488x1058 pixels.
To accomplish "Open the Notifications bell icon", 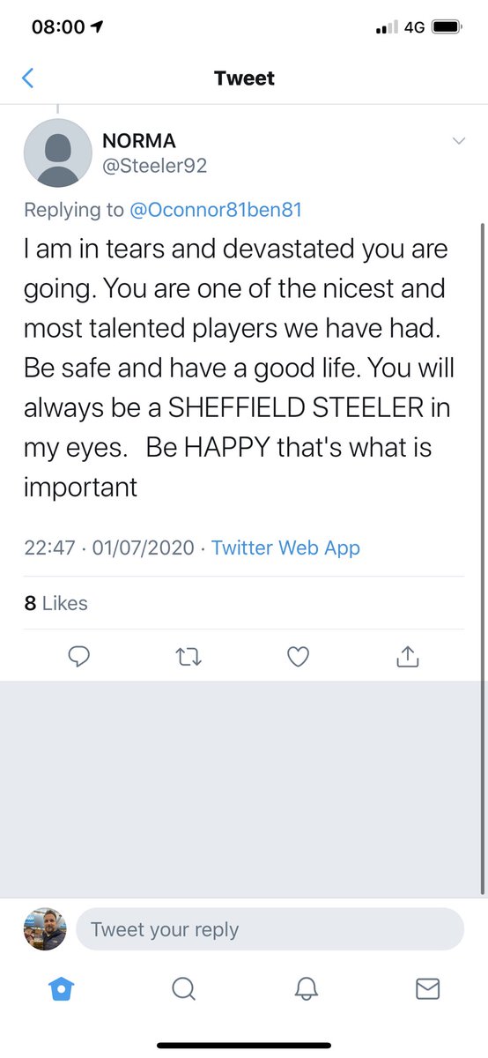I will (x=305, y=989).
